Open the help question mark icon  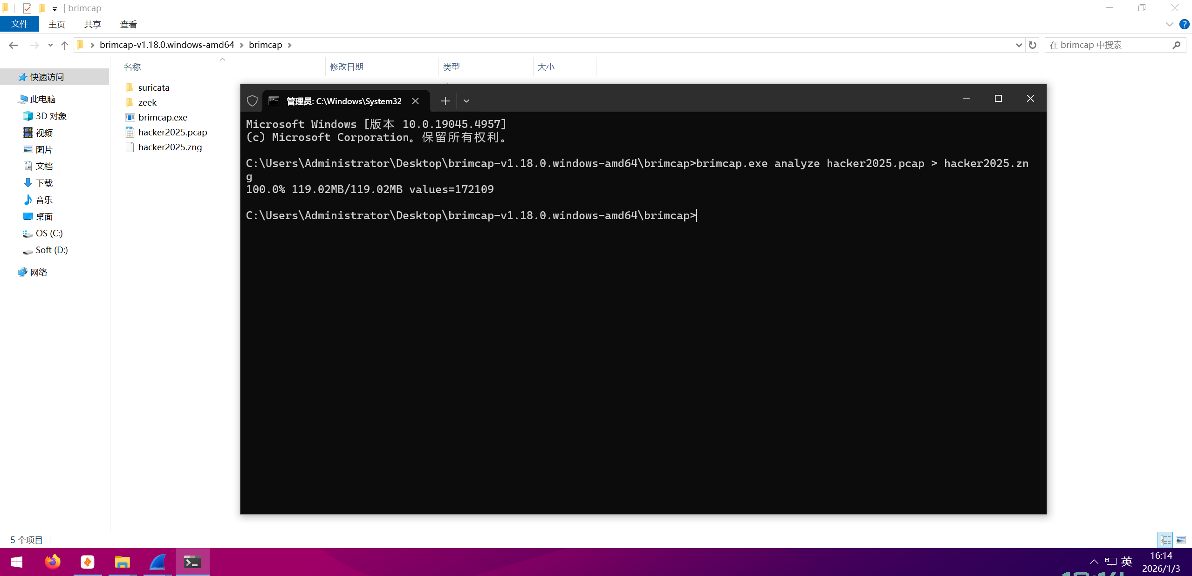coord(1184,24)
